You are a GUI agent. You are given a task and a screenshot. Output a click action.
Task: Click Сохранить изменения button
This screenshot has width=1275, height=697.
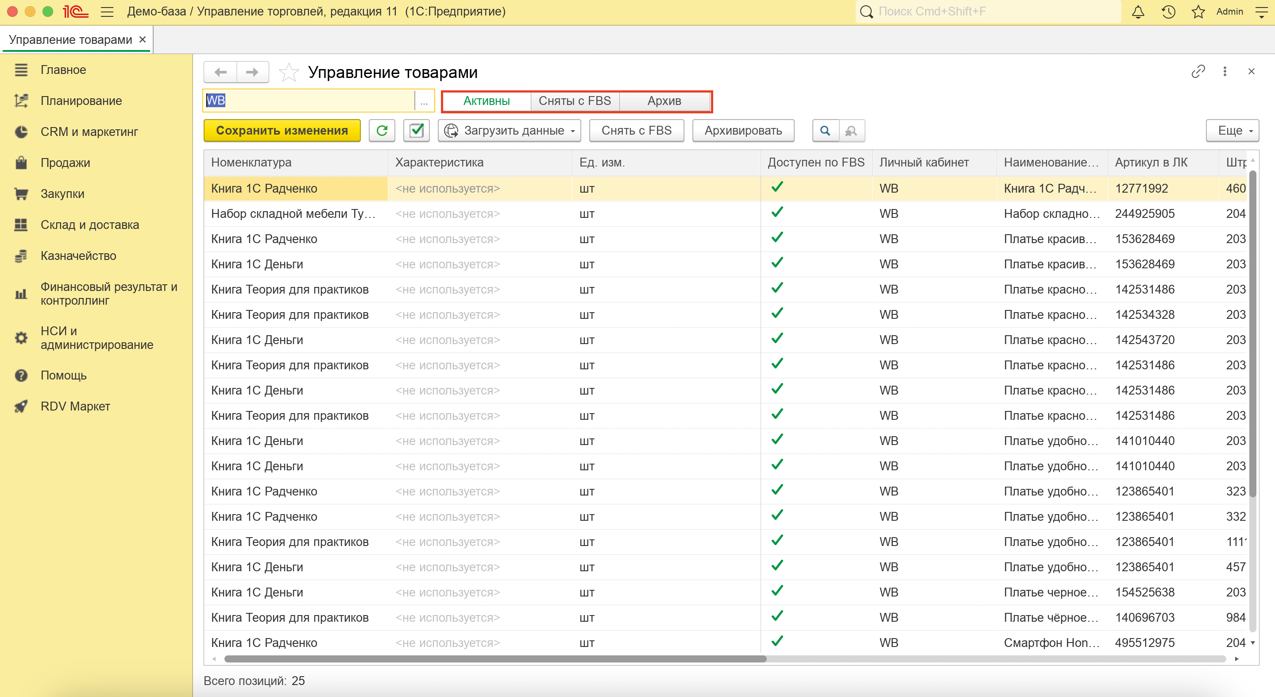(x=282, y=131)
